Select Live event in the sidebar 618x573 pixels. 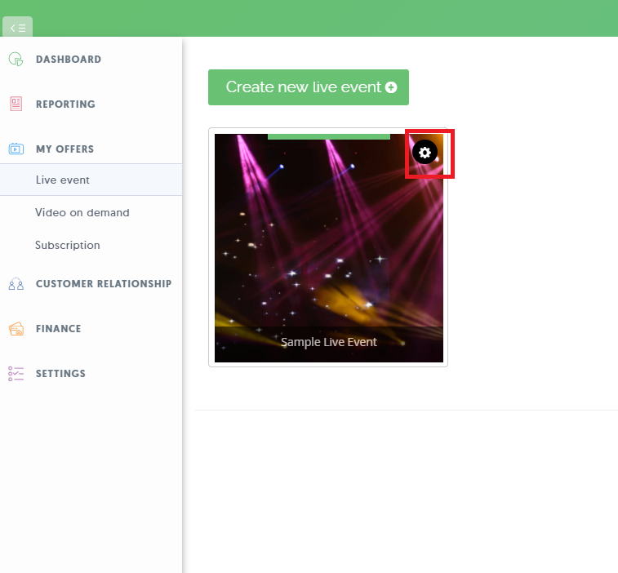click(91, 180)
